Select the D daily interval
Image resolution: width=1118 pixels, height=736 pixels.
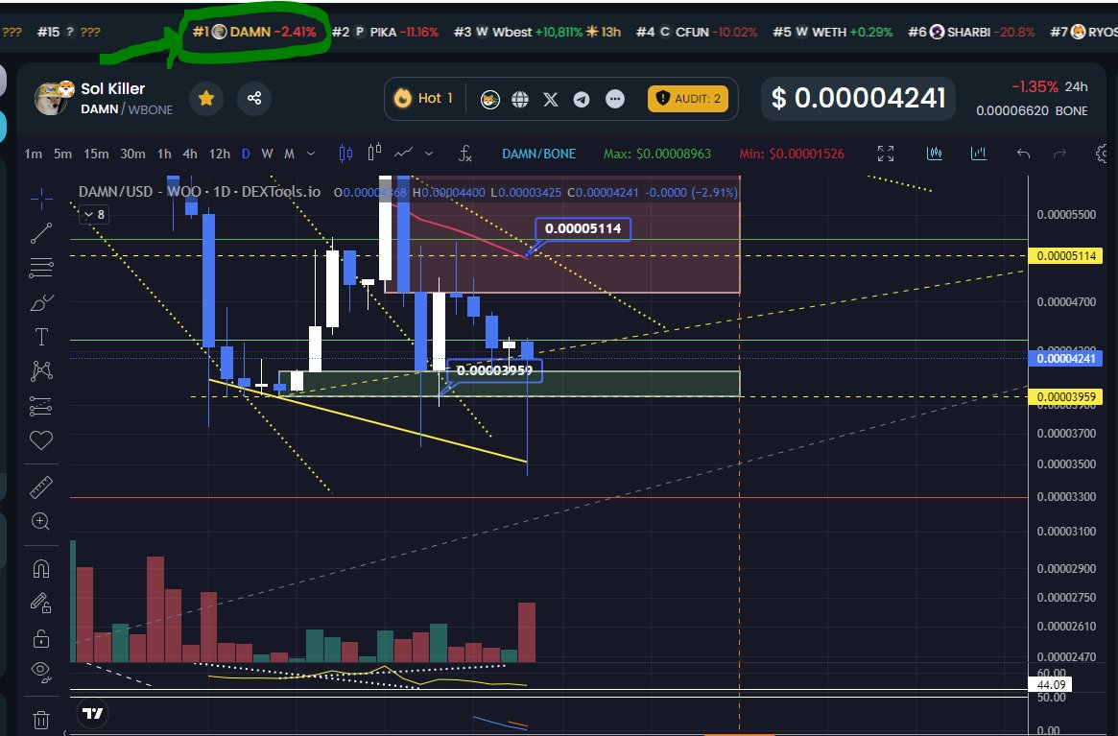tap(246, 154)
